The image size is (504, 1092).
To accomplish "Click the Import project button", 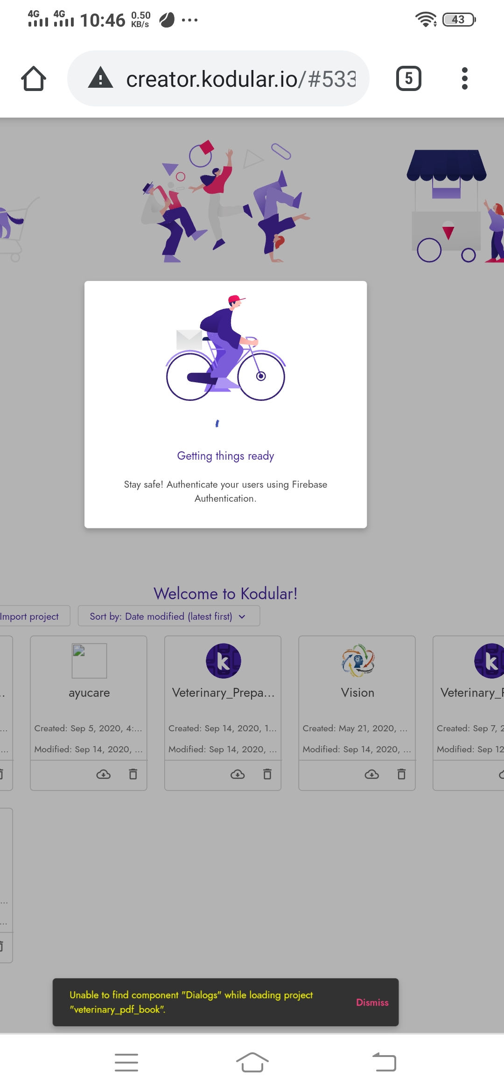I will click(31, 616).
